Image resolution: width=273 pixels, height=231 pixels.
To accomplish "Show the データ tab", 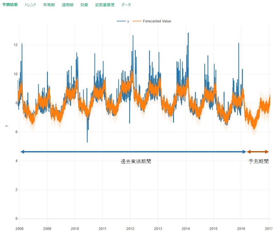I will tap(126, 5).
